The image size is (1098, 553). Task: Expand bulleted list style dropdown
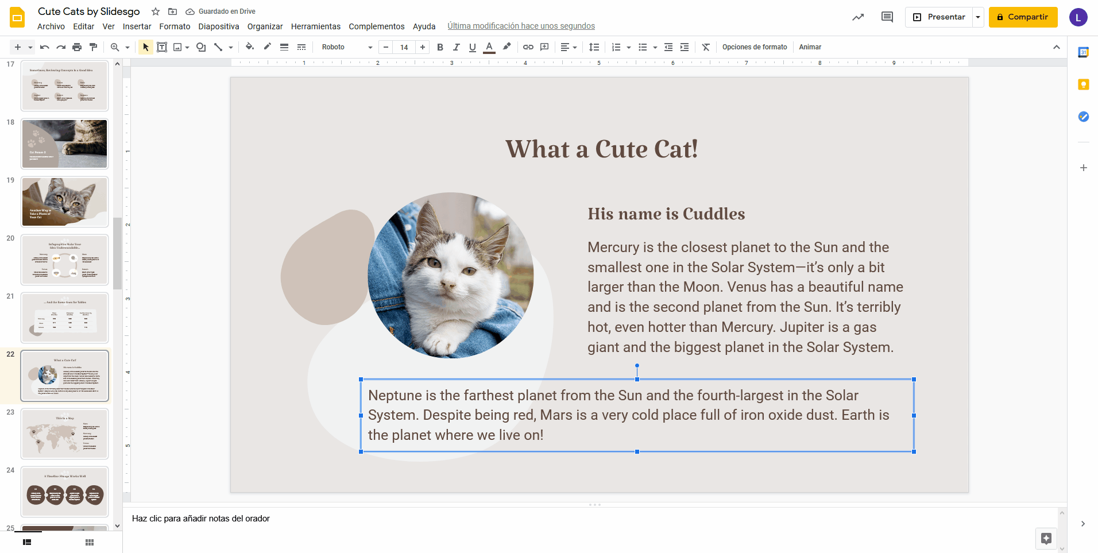[x=655, y=47]
